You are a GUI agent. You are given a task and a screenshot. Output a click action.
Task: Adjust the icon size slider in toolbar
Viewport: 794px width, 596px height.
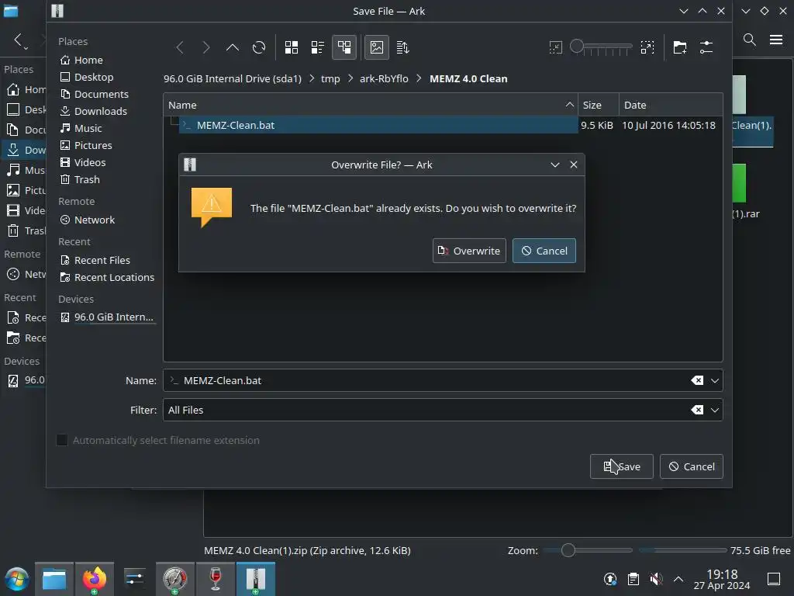pyautogui.click(x=601, y=47)
